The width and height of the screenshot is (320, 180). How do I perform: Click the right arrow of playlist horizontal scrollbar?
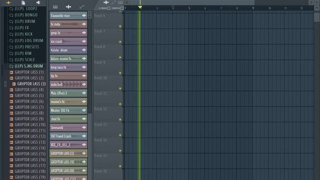pyautogui.click(x=311, y=2)
